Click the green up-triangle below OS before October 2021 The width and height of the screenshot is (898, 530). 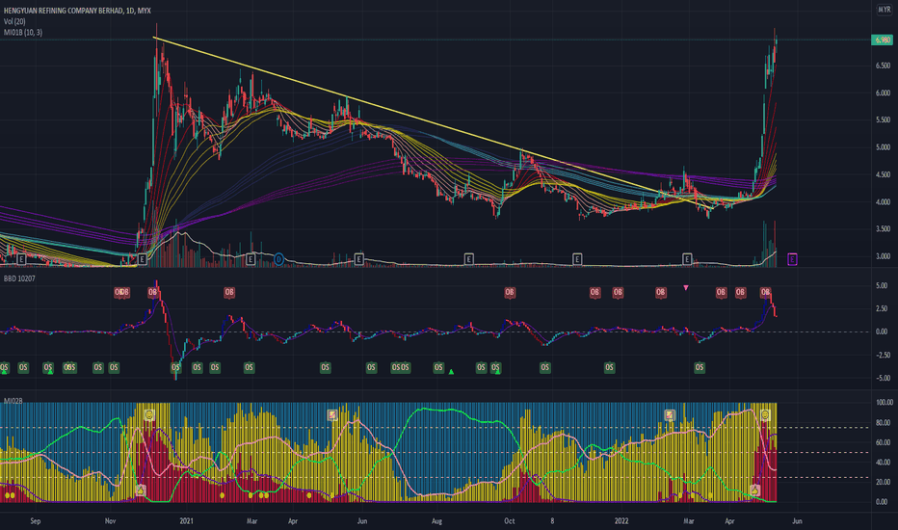point(497,372)
